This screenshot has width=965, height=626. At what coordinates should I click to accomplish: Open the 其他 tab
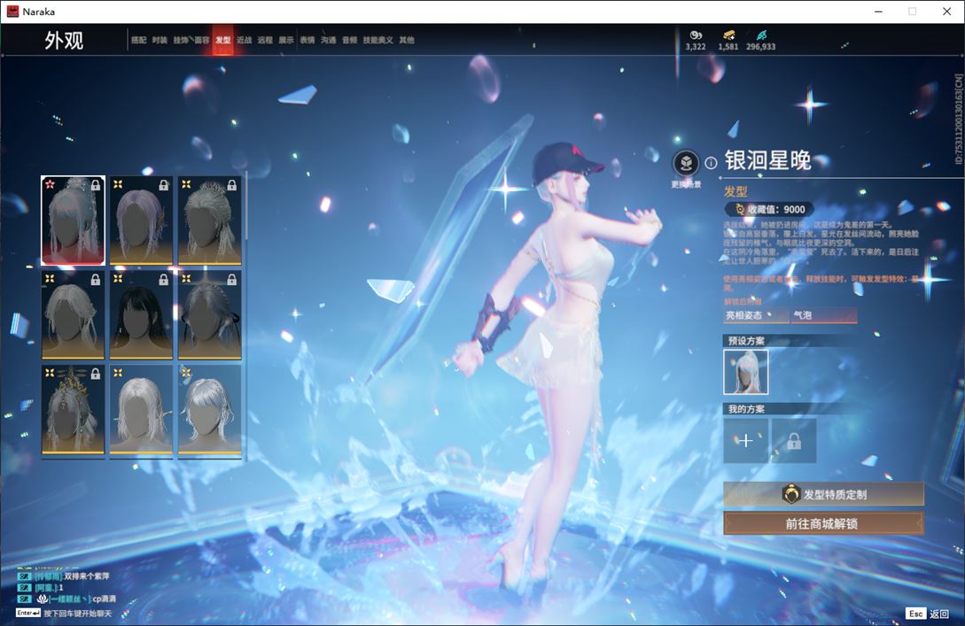tap(407, 40)
